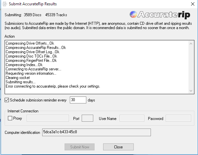Select the User Name field
This screenshot has width=198, height=155.
pyautogui.click(x=132, y=118)
